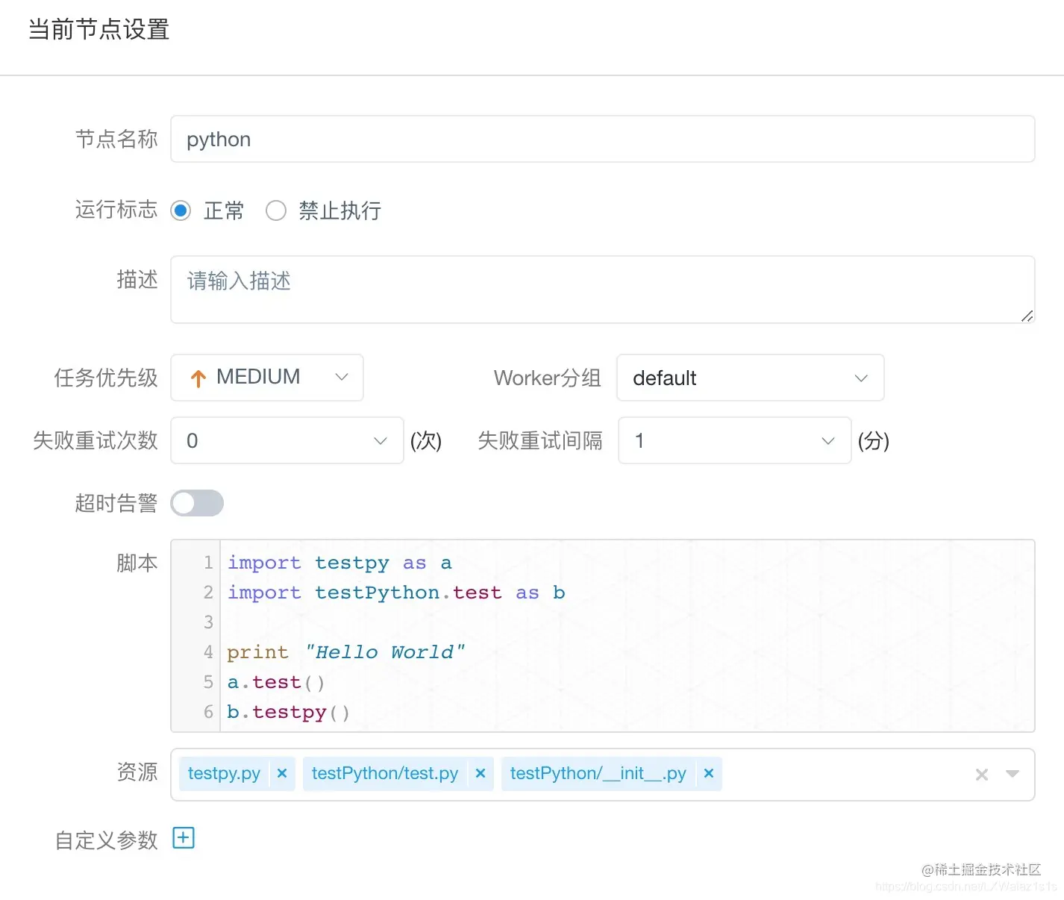Expand the 失败重试间隔 dropdown
This screenshot has height=900, width=1064.
[827, 441]
